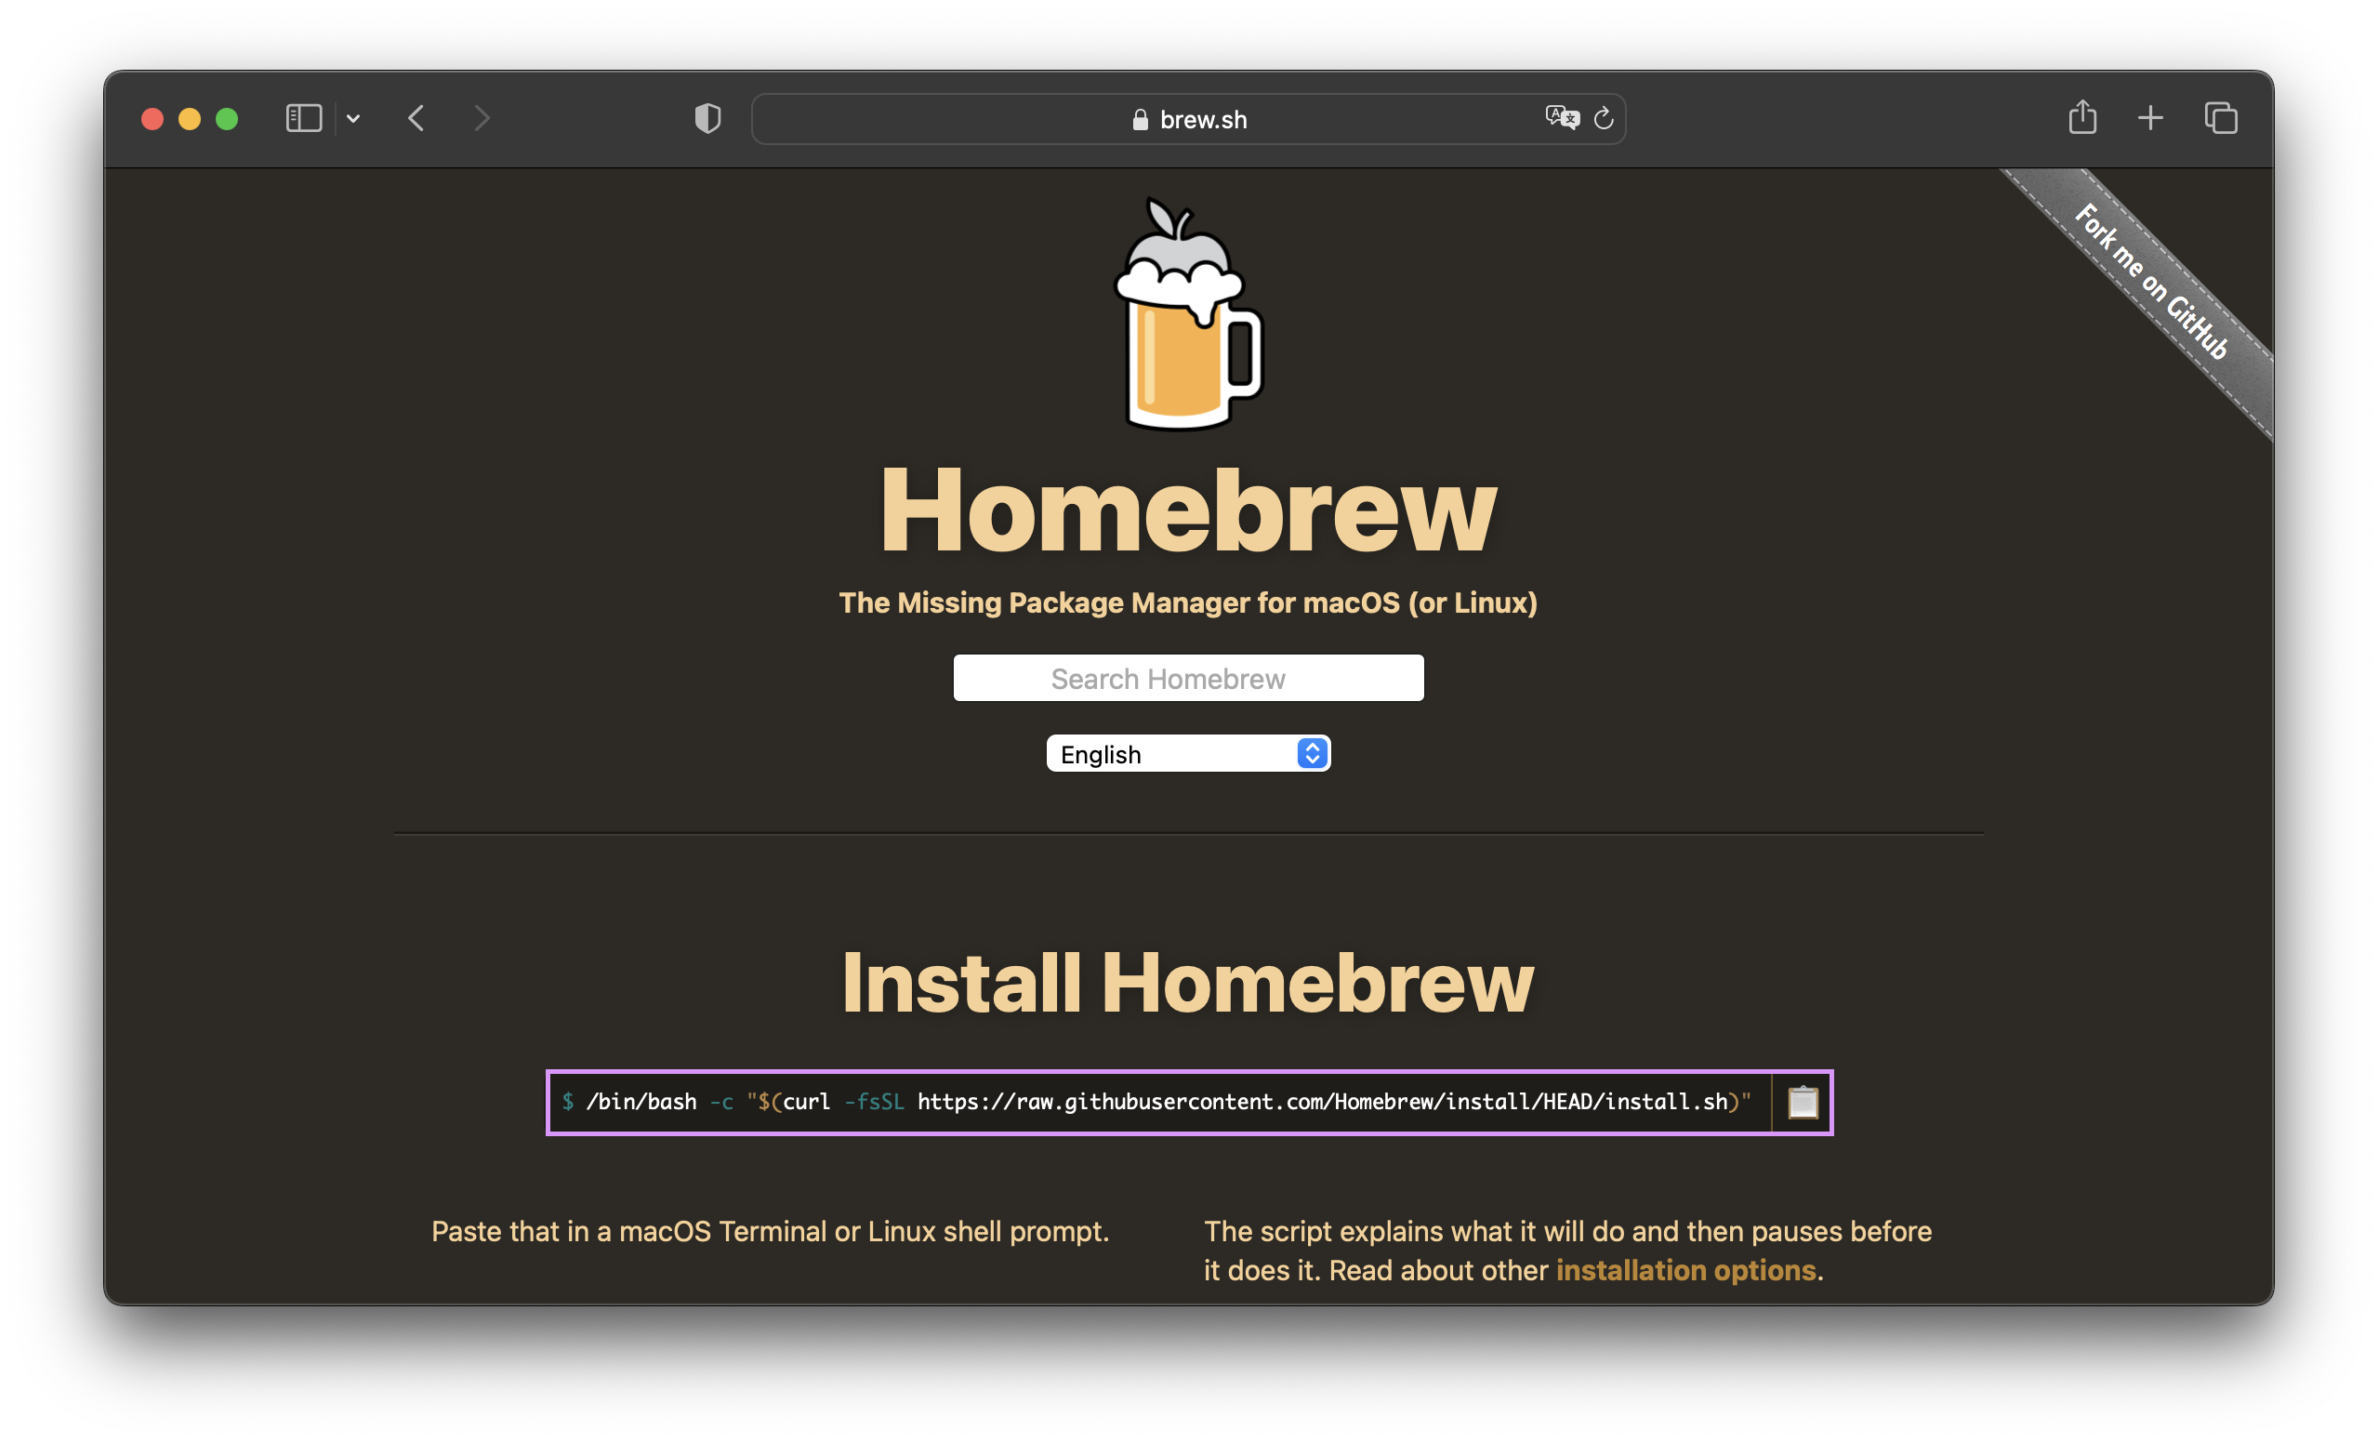This screenshot has width=2378, height=1443.
Task: Open the privacy report shield icon
Action: 707,119
